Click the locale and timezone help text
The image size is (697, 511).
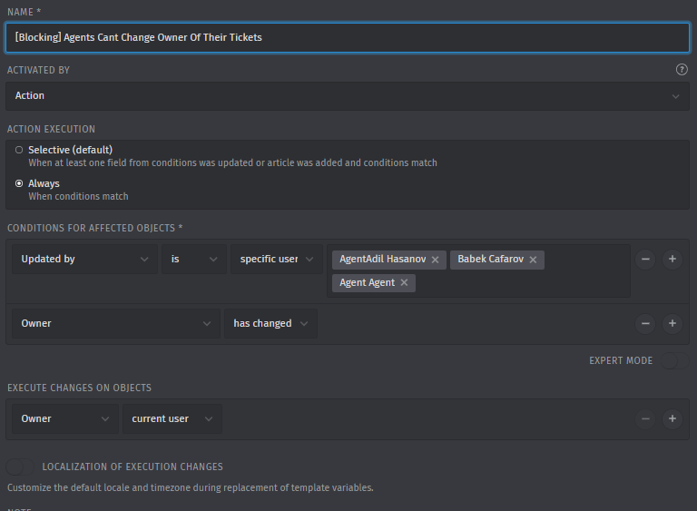[191, 488]
